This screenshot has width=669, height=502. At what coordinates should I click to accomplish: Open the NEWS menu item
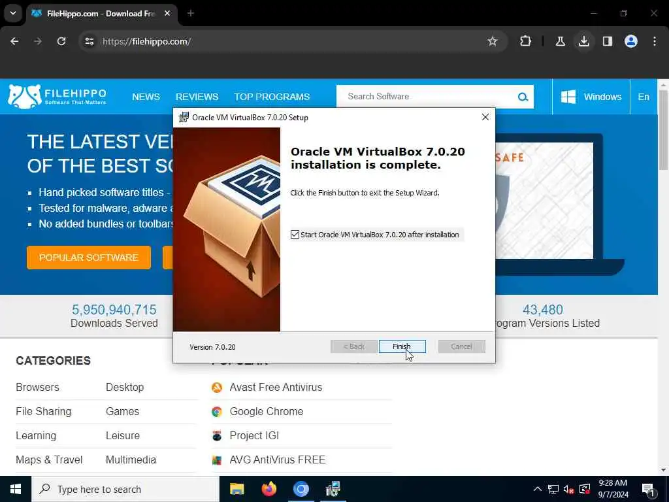click(146, 97)
